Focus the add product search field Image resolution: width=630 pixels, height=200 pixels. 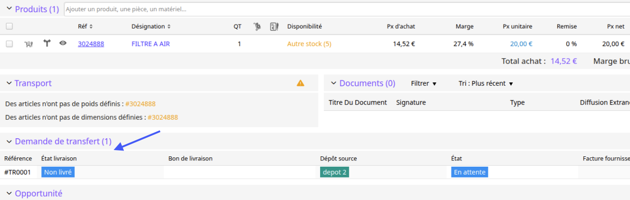click(346, 9)
